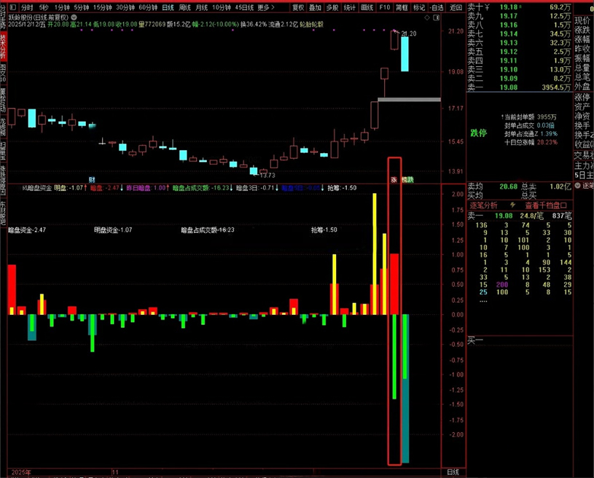This screenshot has width=594, height=478.
Task: Click the purple 200 trade entry
Action: [x=502, y=284]
